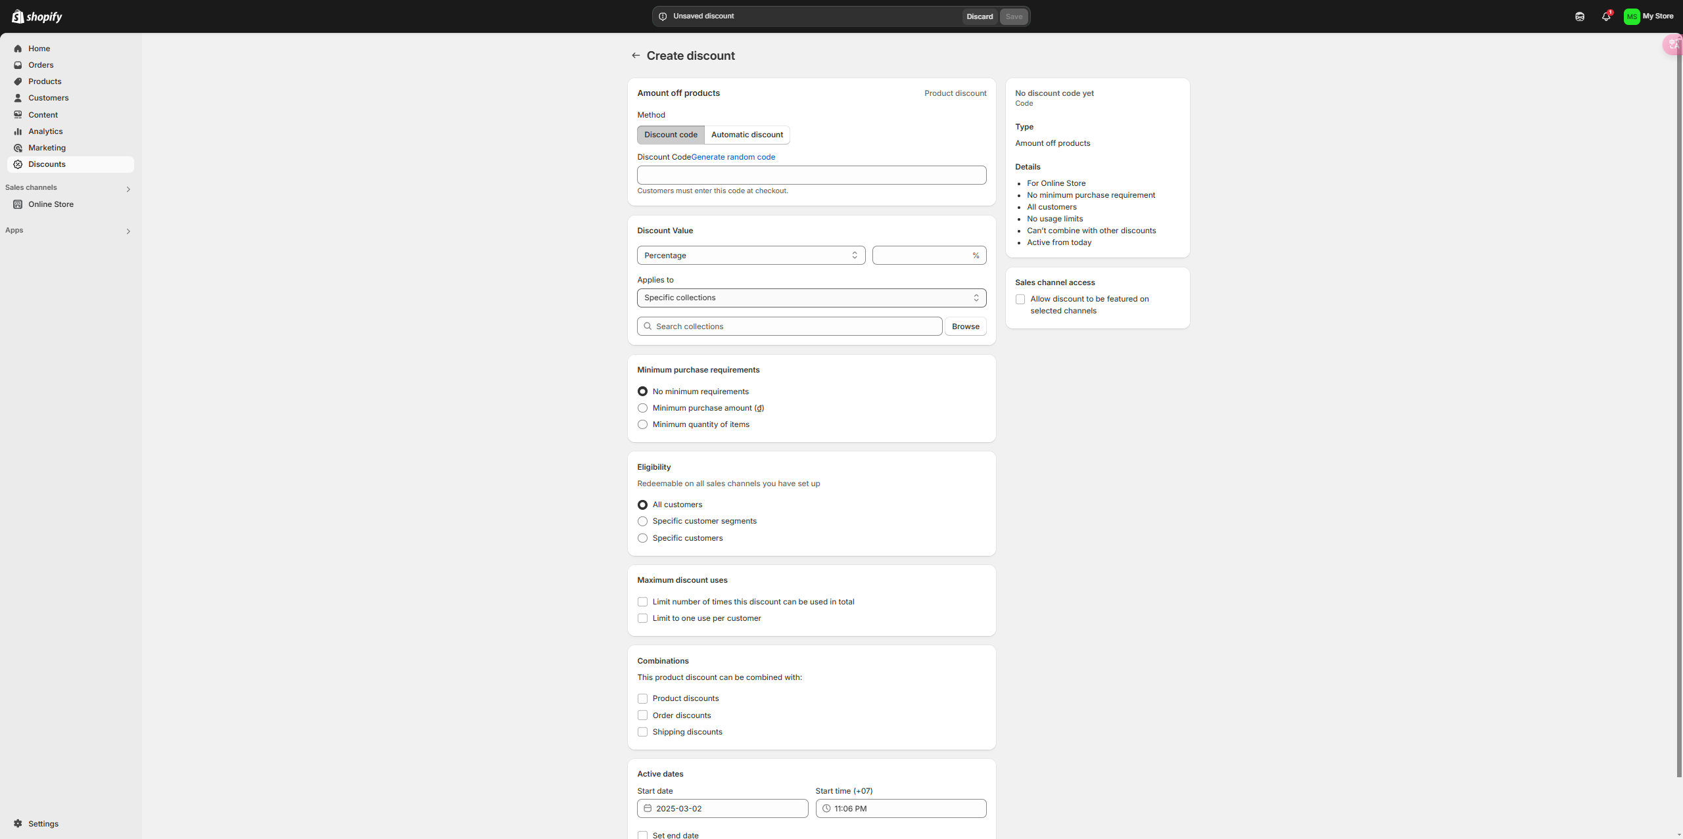Click the Settings gear icon
This screenshot has height=839, width=1683.
click(x=18, y=824)
